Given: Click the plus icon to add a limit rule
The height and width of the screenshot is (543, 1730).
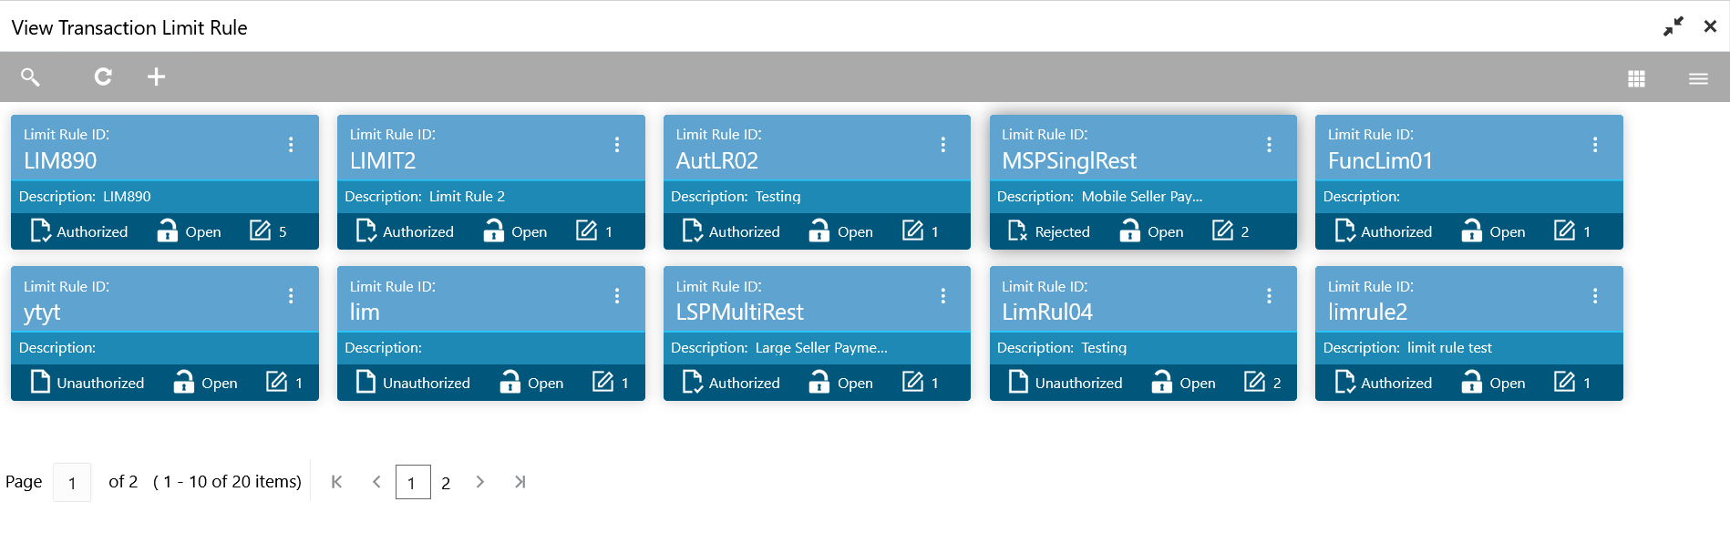Looking at the screenshot, I should pos(157,77).
